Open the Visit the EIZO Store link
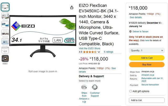 pos(90,48)
